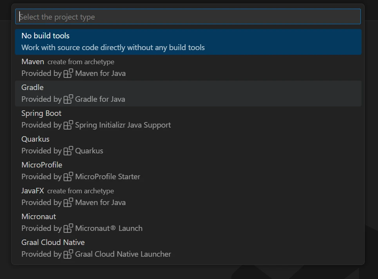The height and width of the screenshot is (279, 378).
Task: Click extension icon beside 'Maven for Java' under Maven
Action: [x=69, y=73]
